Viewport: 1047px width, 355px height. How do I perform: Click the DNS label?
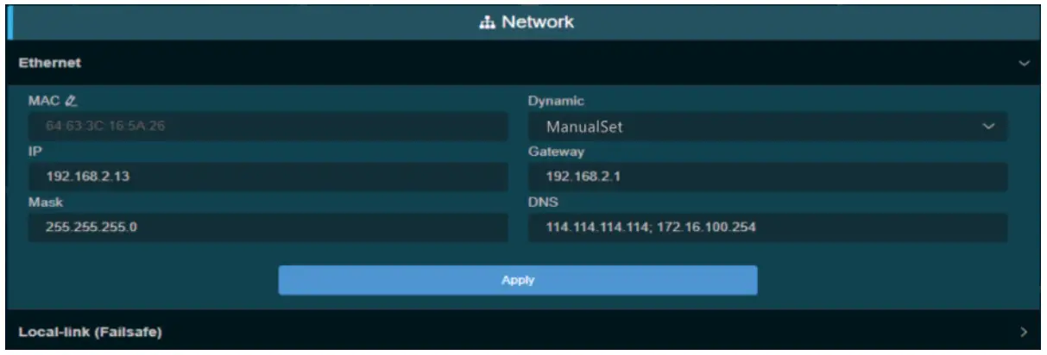(x=541, y=202)
